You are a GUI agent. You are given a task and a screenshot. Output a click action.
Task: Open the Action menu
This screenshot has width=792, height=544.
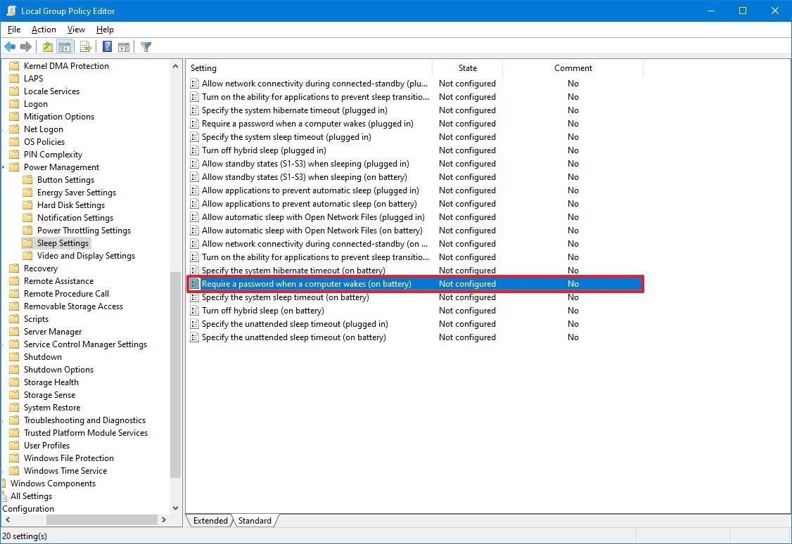click(x=44, y=30)
